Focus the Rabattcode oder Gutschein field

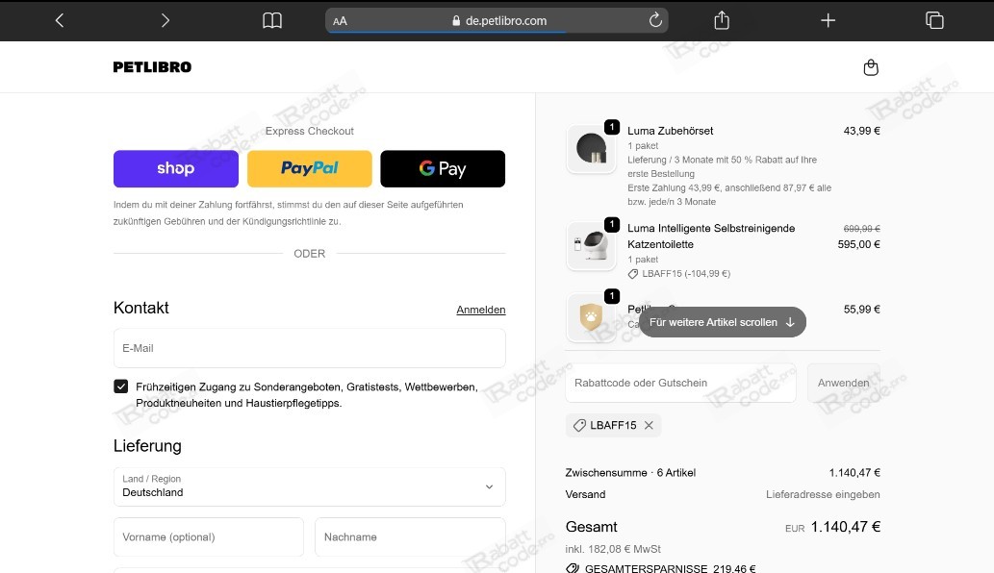point(680,383)
